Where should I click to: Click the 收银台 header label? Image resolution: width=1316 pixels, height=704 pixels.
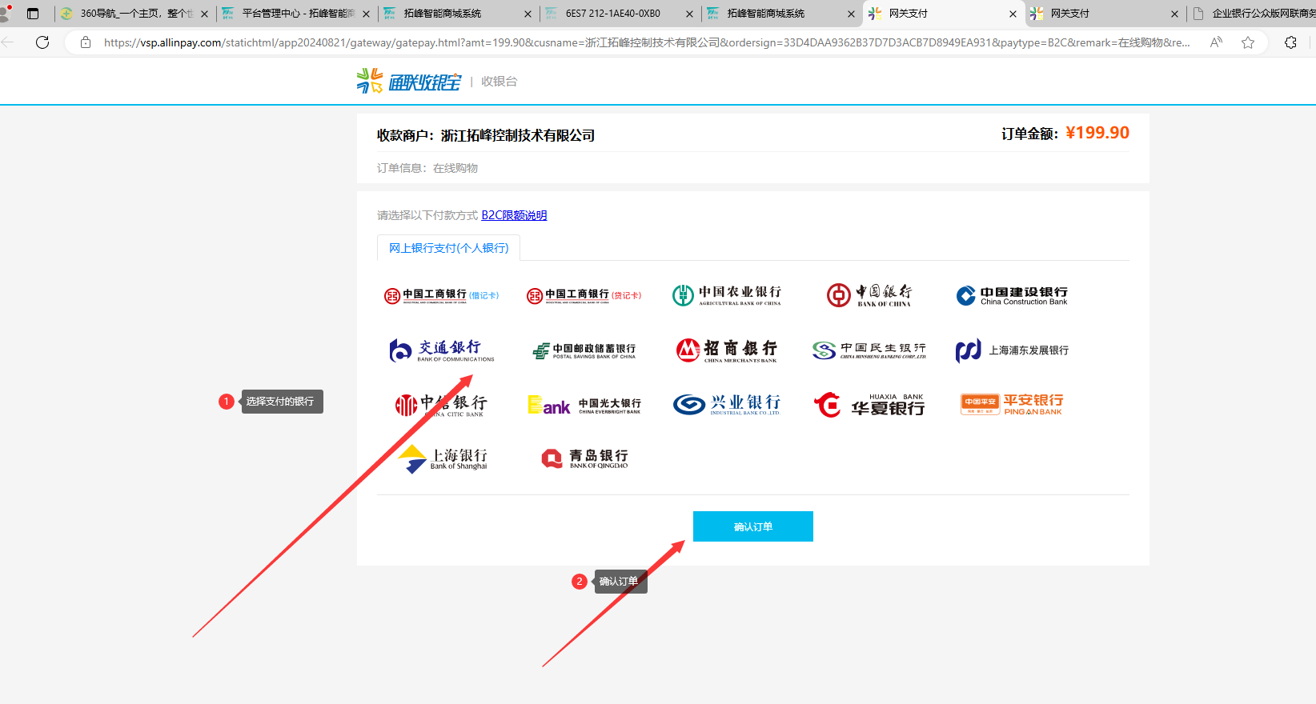click(500, 82)
